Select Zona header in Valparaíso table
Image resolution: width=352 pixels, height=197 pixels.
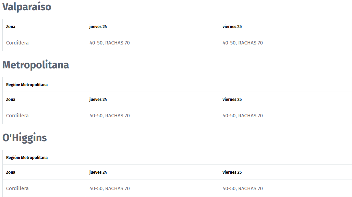pyautogui.click(x=44, y=26)
